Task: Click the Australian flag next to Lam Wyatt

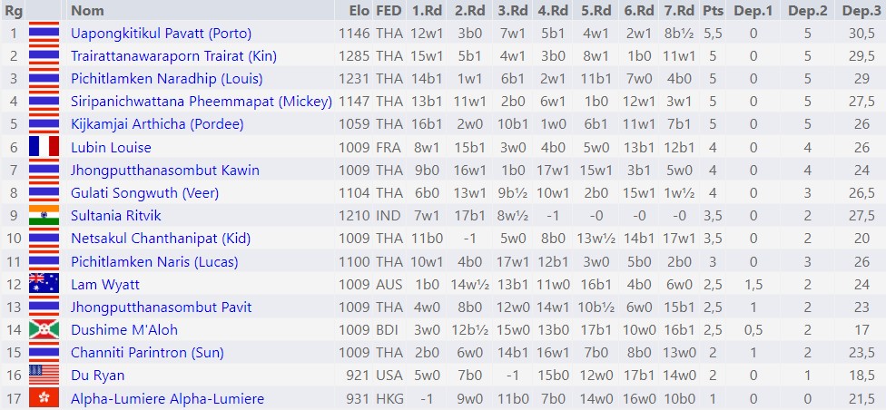Action: 44,284
